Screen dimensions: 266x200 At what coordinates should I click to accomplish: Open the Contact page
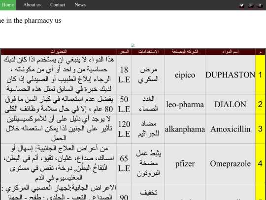pos(58,5)
